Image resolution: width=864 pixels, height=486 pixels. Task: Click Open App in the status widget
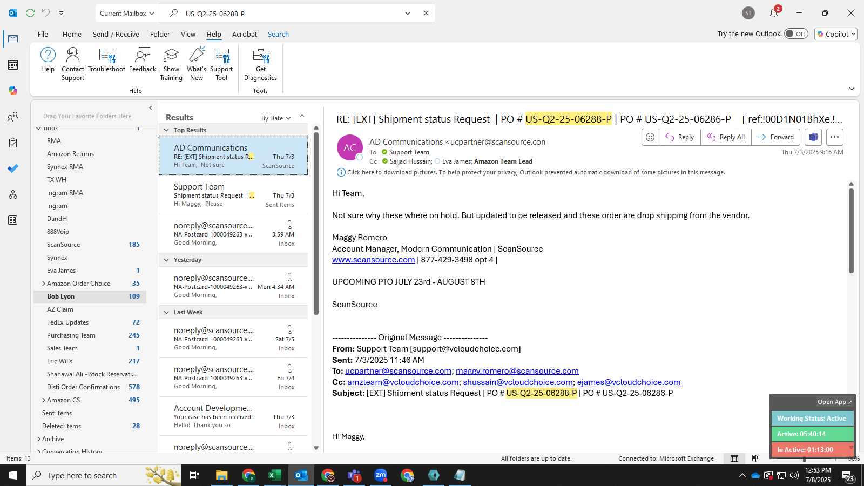coord(834,402)
